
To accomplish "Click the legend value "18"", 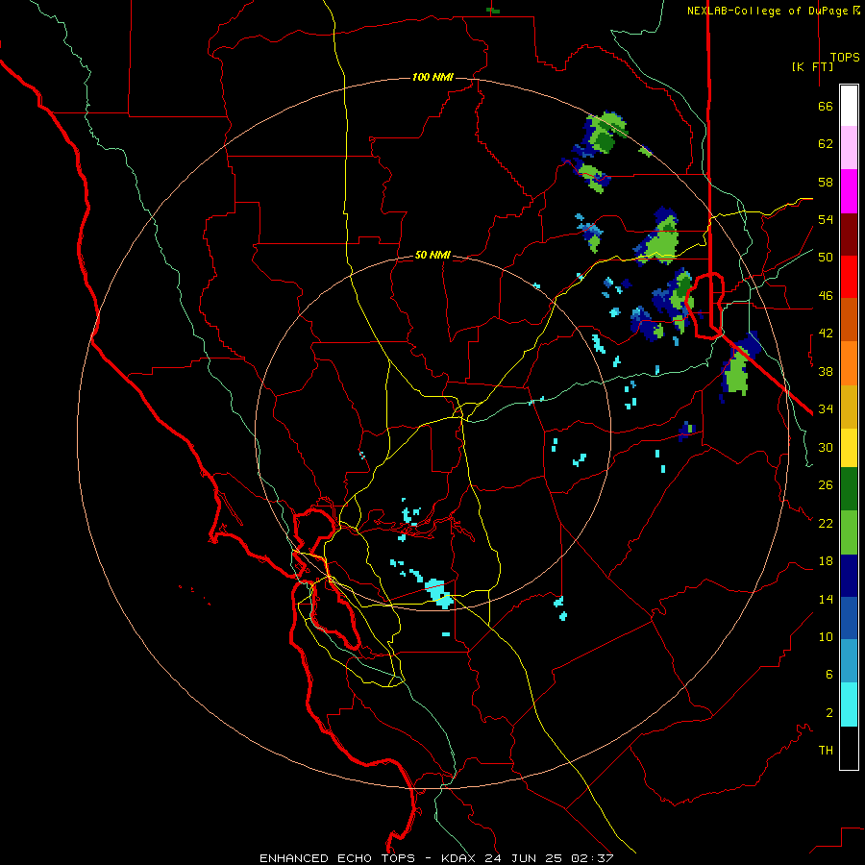I will point(826,561).
